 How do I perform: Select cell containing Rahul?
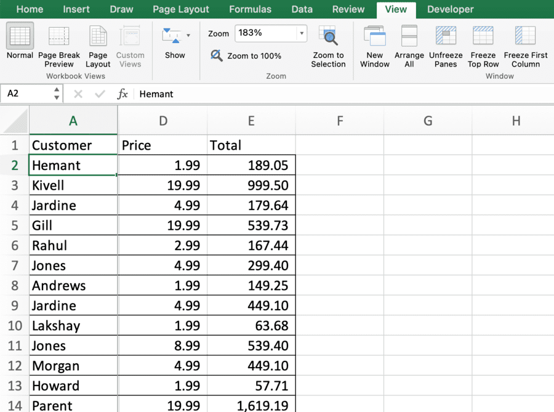pos(73,245)
